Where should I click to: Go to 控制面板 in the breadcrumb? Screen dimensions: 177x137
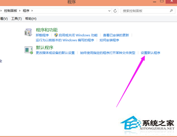point(11,11)
